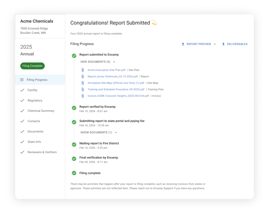Click the green Filing Complete status badge
Viewport: 269px width, 215px height.
click(x=32, y=66)
